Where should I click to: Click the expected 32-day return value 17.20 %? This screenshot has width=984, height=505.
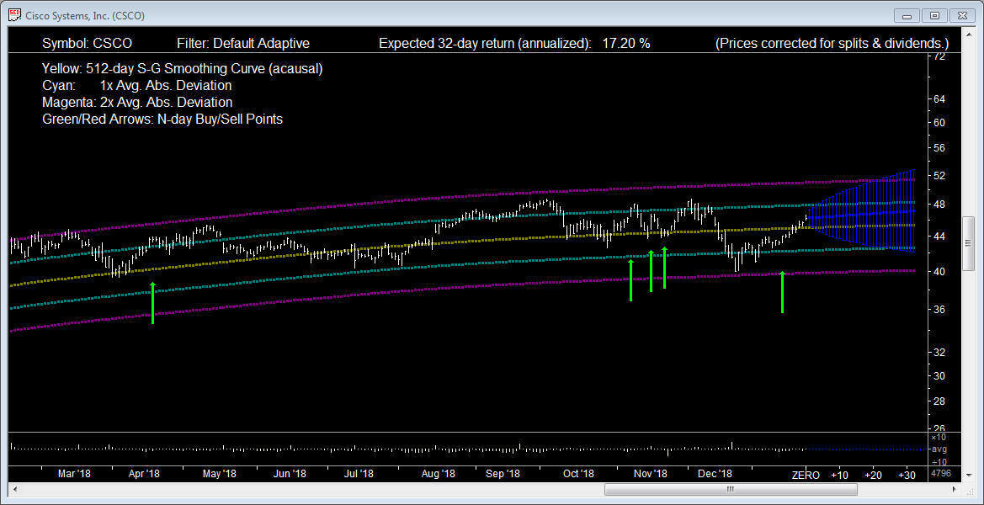(625, 43)
